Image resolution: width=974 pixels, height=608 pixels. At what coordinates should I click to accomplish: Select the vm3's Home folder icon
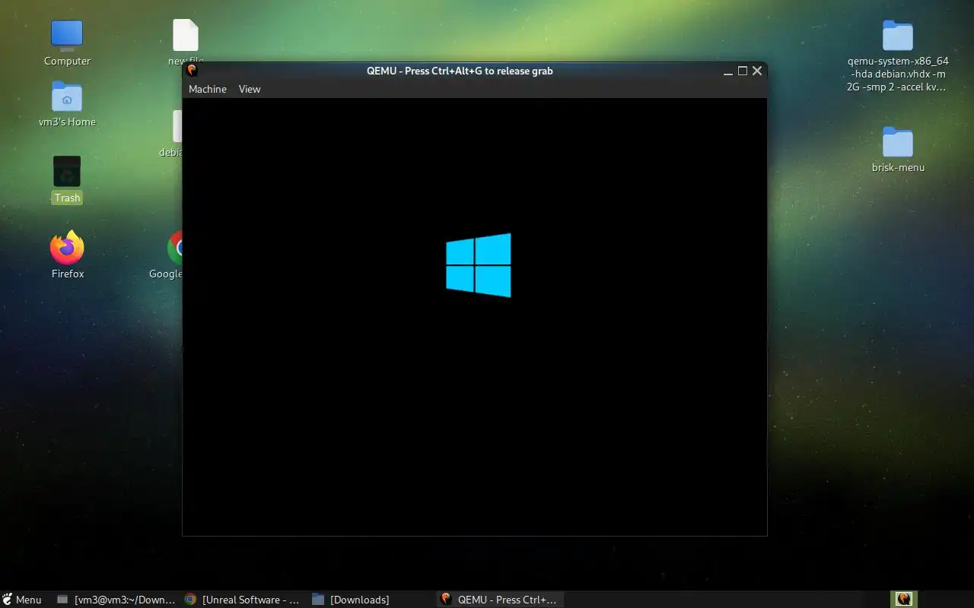[x=67, y=97]
